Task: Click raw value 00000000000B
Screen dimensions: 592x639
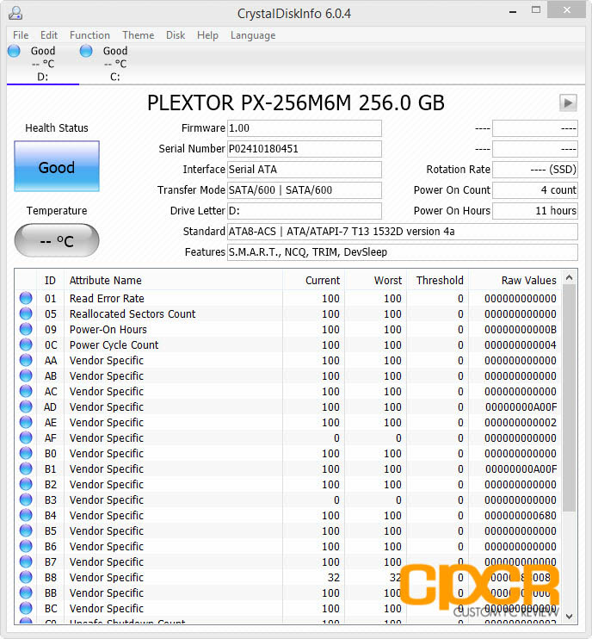Action: (x=521, y=330)
